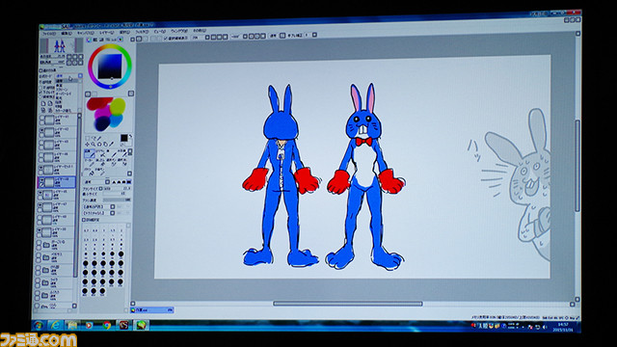Toggle visibility of the highlighted selected layer

[41, 180]
